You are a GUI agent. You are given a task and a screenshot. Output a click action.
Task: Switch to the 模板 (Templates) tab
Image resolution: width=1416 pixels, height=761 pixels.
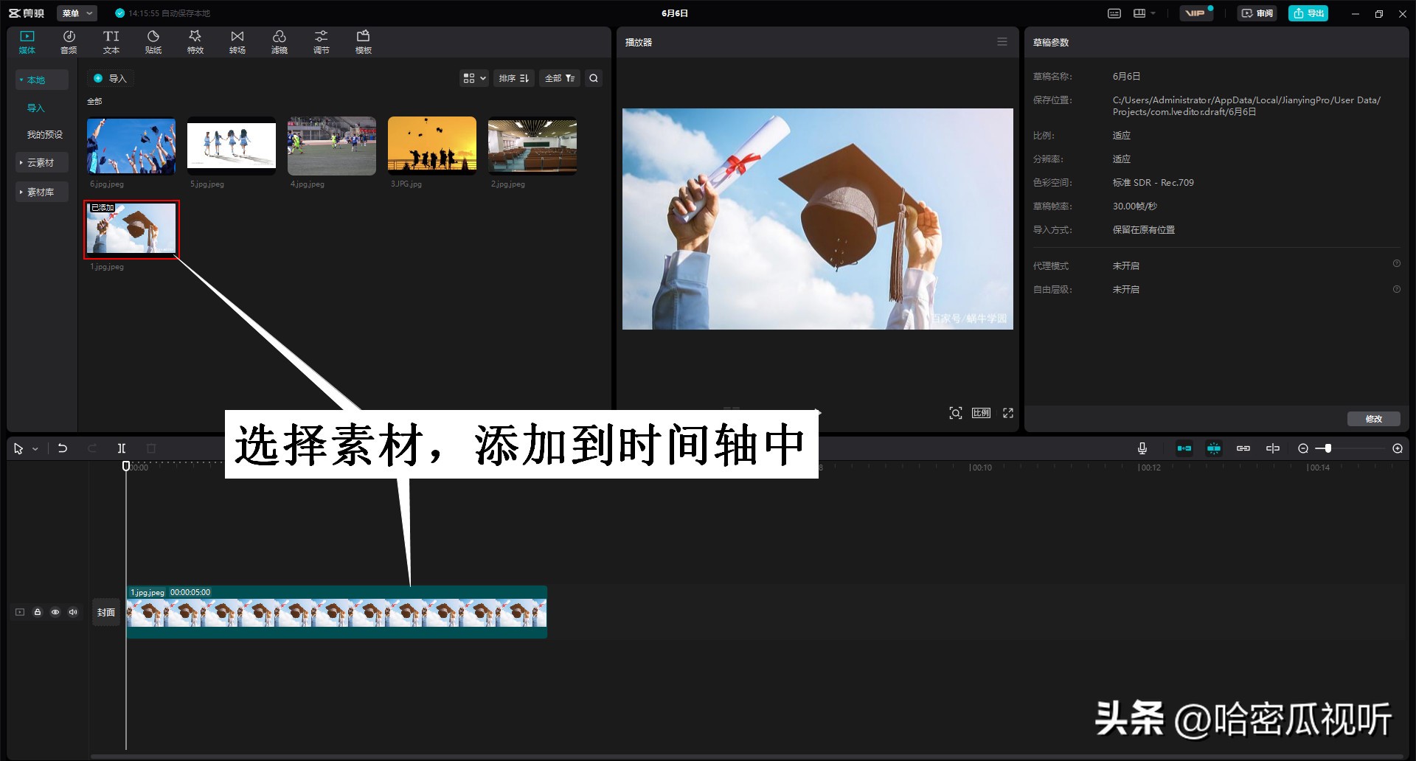362,41
